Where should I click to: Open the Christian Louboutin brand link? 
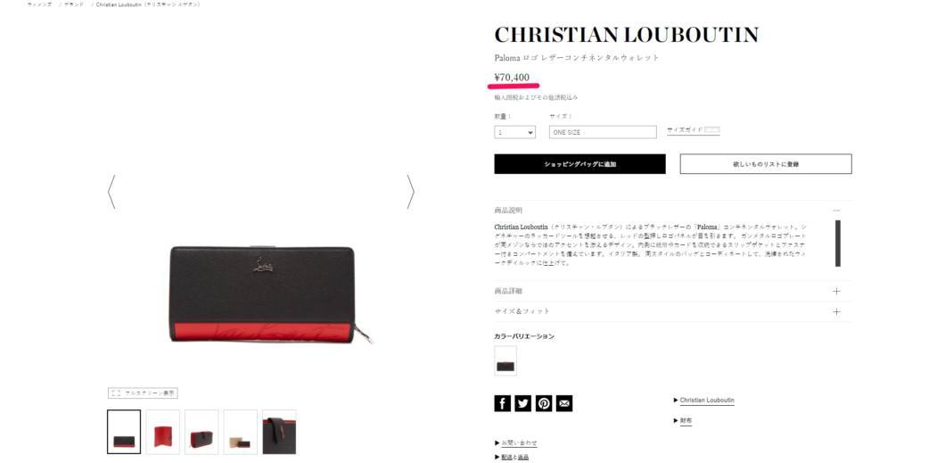coord(706,401)
